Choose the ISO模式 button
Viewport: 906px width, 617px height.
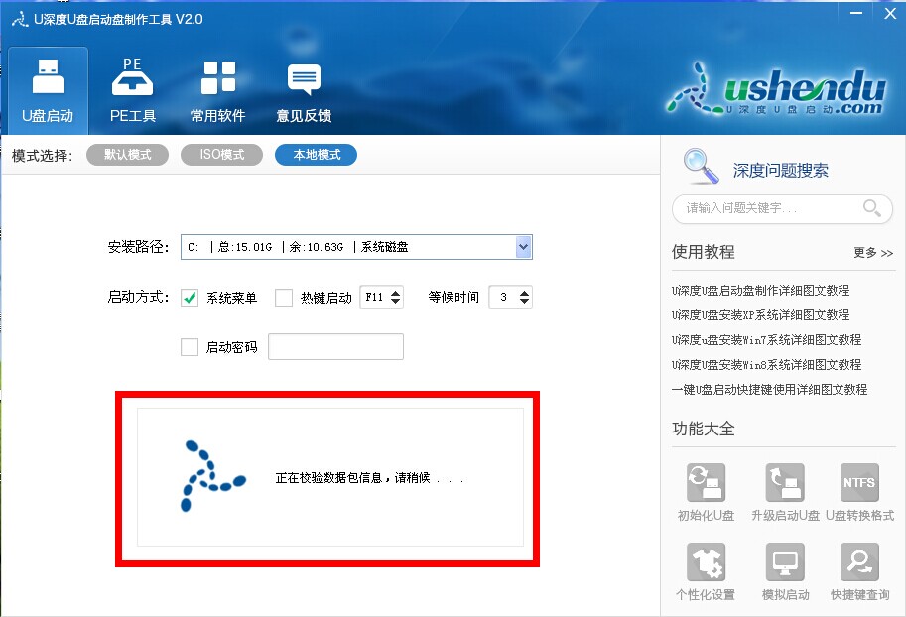(x=222, y=155)
